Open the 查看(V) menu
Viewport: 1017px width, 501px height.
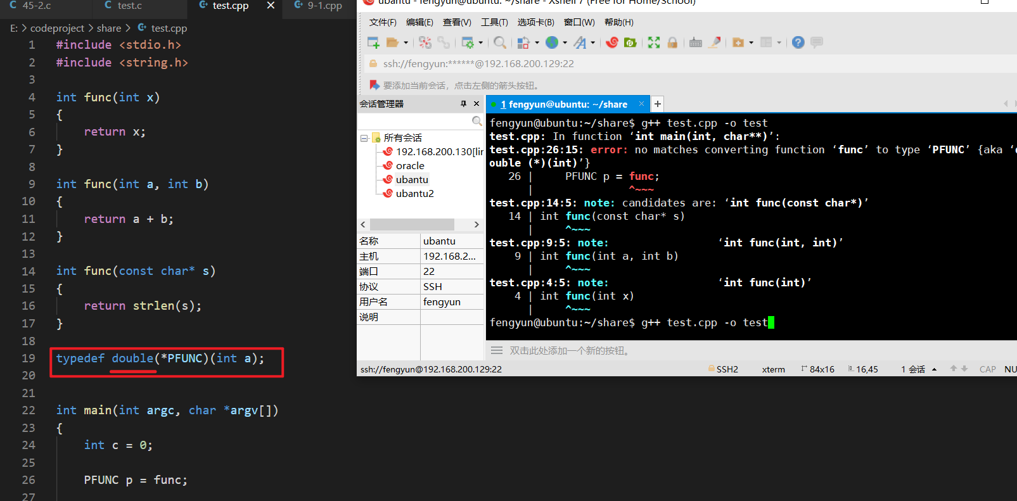tap(457, 22)
